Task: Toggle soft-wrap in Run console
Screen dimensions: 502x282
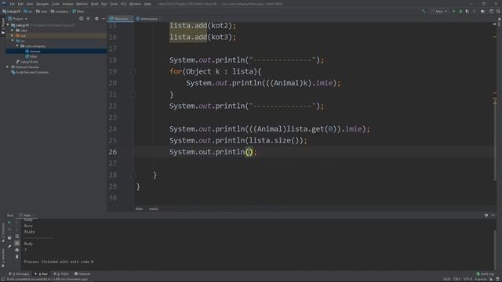Action: tap(17, 237)
